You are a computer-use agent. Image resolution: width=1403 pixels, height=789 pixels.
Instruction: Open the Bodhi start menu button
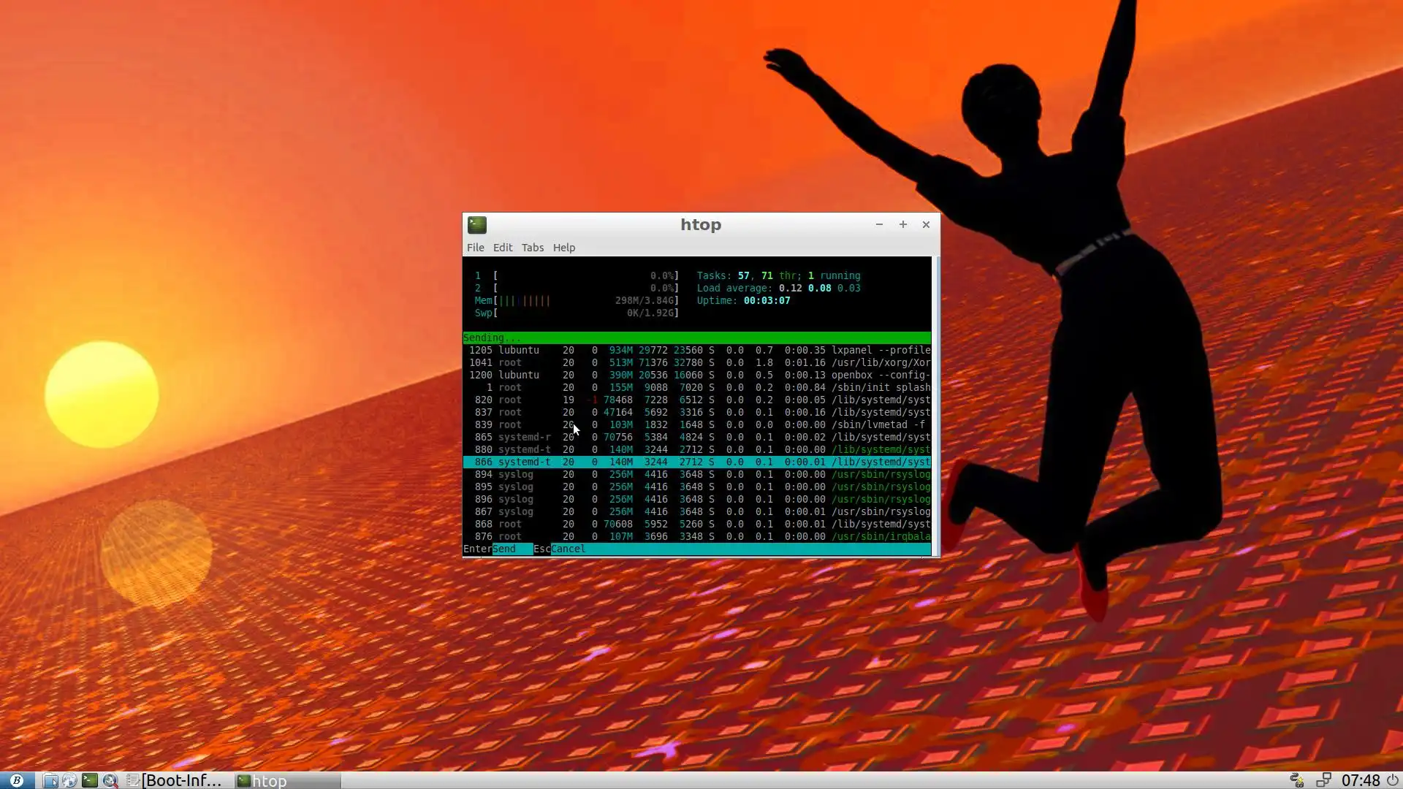[16, 780]
